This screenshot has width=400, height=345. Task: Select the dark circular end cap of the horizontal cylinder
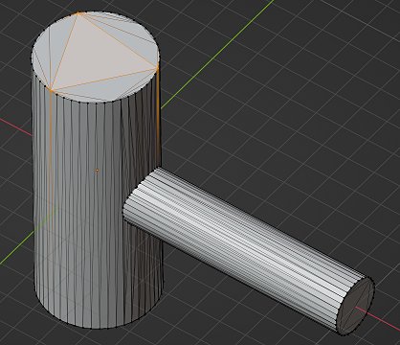356,306
